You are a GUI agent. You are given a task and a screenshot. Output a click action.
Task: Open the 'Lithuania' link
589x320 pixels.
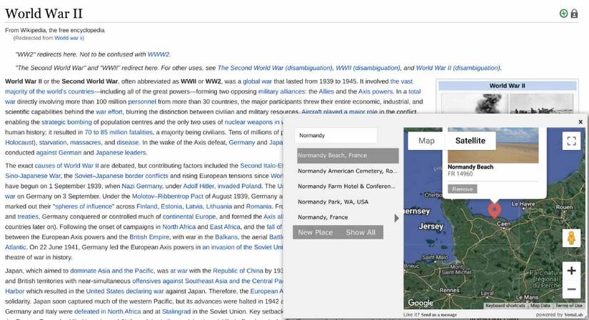[219, 206]
